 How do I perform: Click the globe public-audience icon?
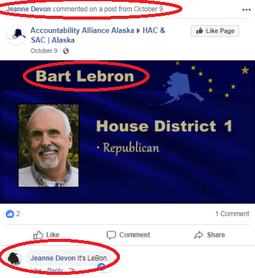pyautogui.click(x=66, y=51)
